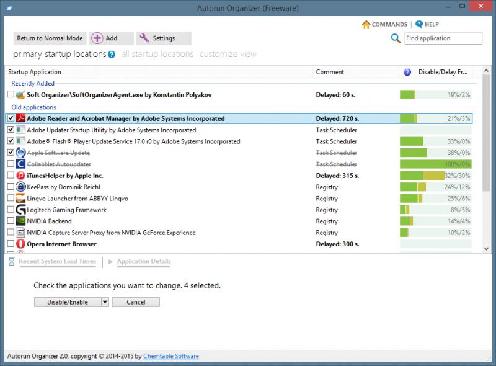
Task: Click the Lingvo Launcher icon
Action: pos(20,198)
